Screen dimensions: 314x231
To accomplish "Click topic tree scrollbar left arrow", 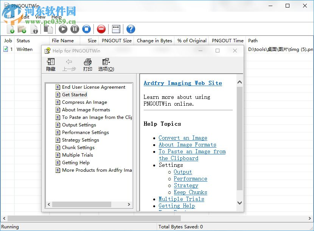I will (x=49, y=204).
